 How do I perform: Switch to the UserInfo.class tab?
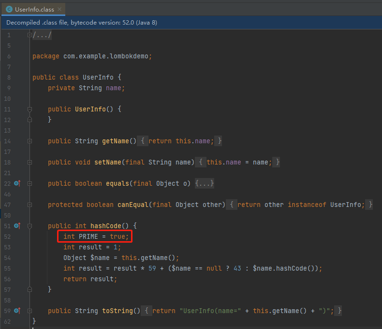[33, 10]
